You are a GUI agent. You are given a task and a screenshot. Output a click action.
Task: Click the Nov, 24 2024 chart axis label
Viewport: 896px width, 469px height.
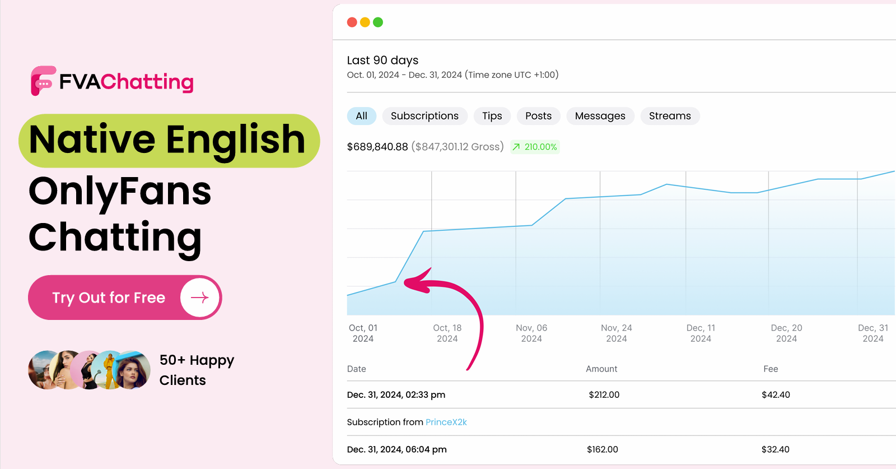617,333
